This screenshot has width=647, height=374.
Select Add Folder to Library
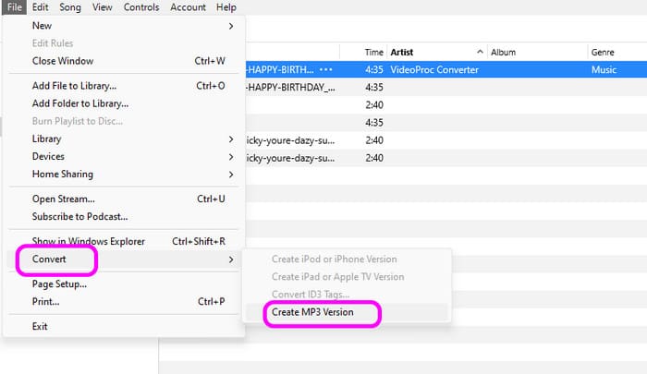(124, 103)
